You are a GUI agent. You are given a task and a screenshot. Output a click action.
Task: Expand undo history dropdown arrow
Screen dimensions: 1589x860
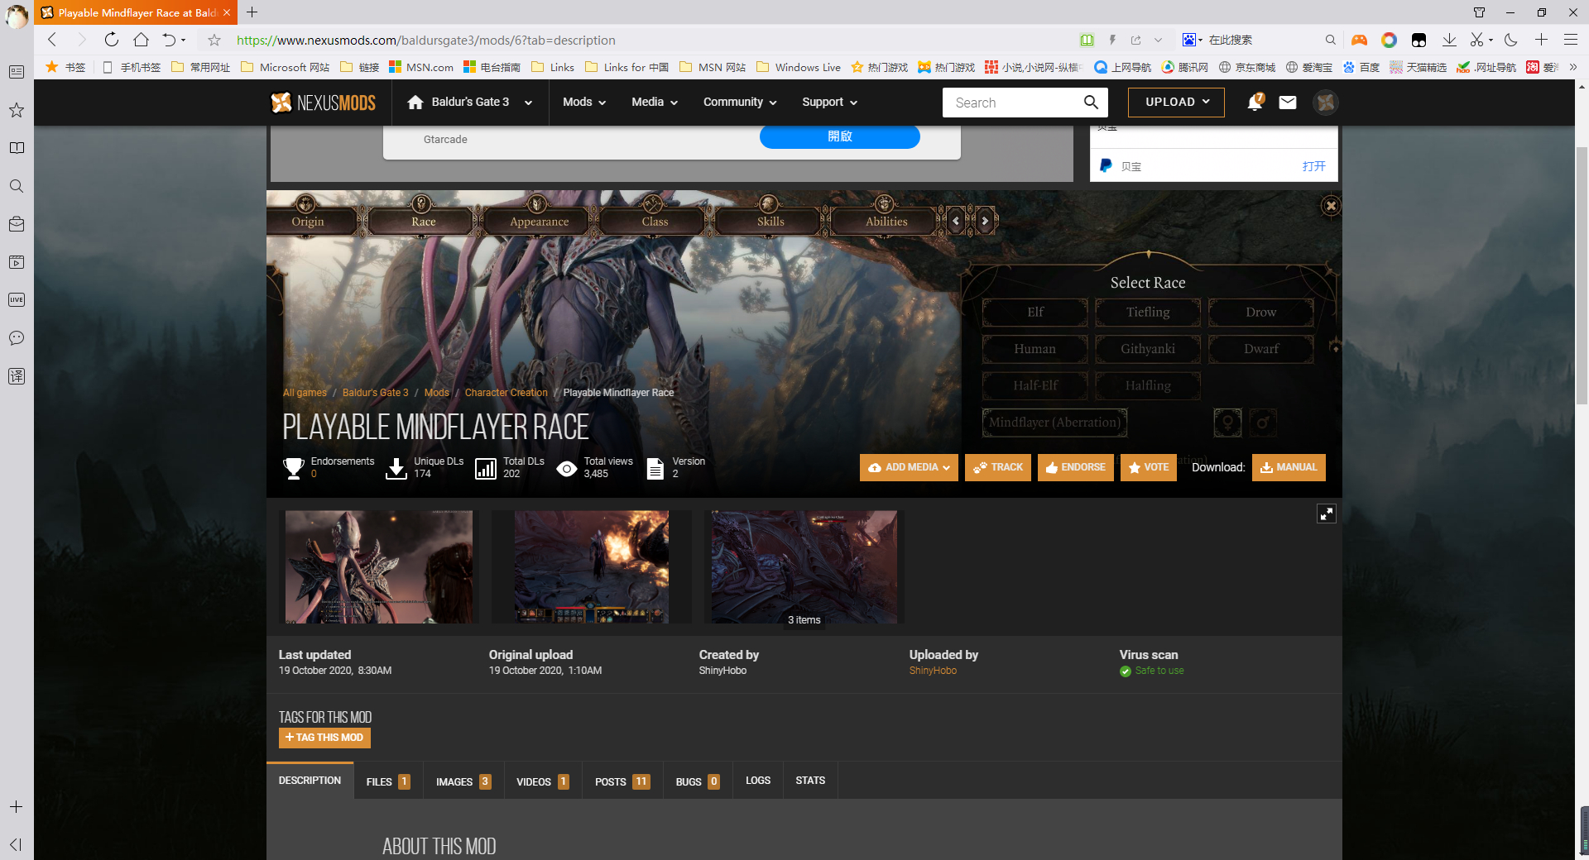pyautogui.click(x=184, y=40)
